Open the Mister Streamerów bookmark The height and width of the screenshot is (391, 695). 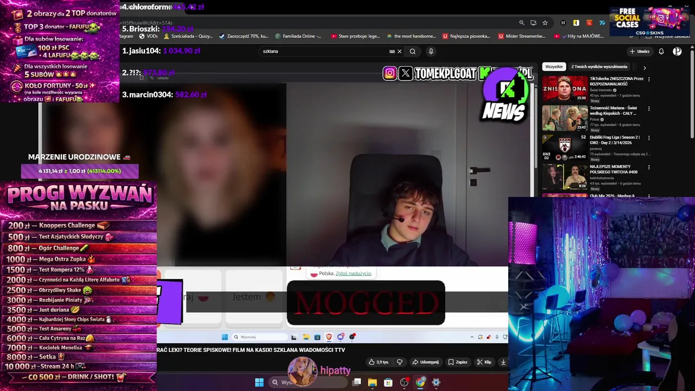[x=522, y=36]
